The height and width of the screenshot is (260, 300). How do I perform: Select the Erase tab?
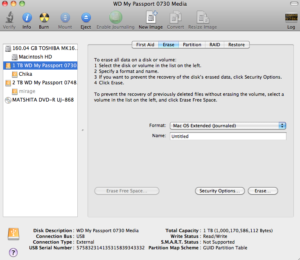(169, 45)
